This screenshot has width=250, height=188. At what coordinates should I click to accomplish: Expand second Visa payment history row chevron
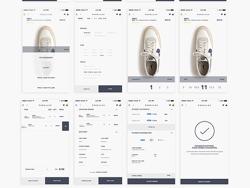tap(173, 121)
